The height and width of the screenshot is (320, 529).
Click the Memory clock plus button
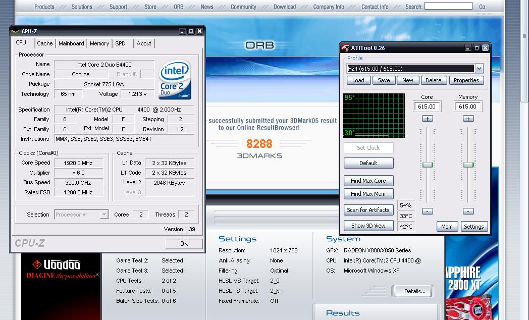[468, 119]
